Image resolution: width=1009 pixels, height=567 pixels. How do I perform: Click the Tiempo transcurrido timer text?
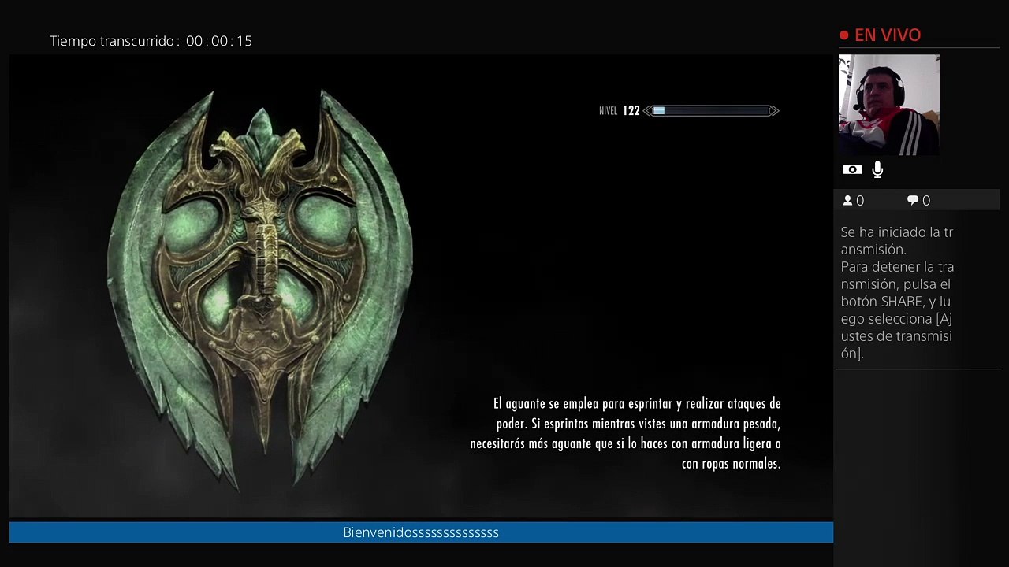[x=151, y=41]
